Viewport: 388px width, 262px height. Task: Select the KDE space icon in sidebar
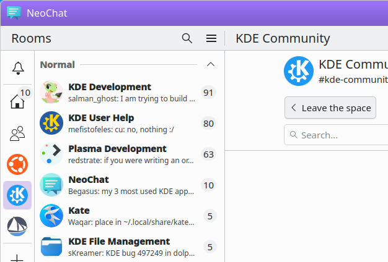tap(17, 195)
